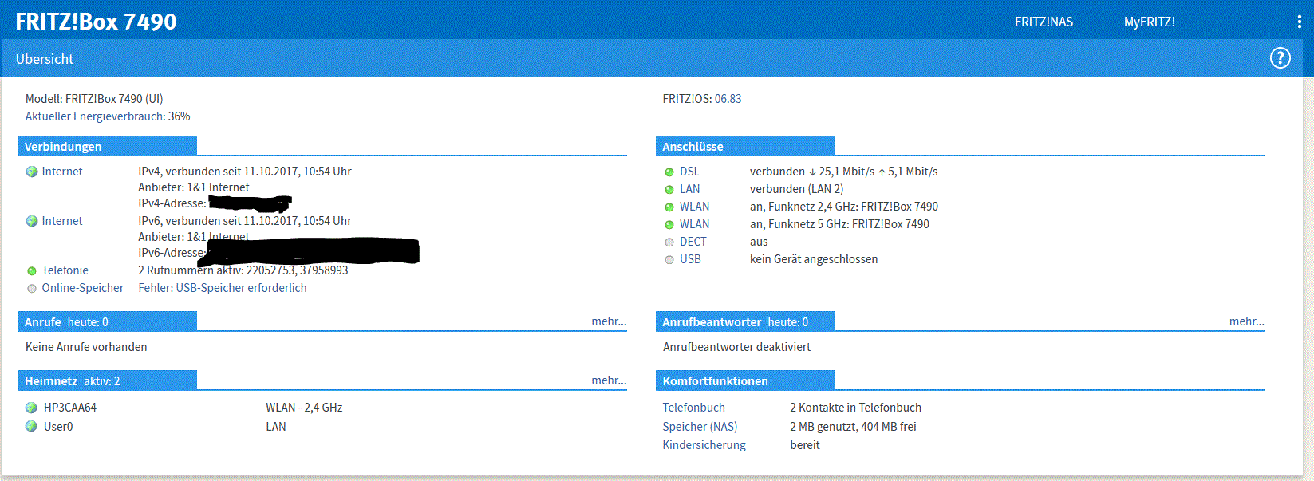Click the grey status dot for Online-Speicher

(x=32, y=289)
